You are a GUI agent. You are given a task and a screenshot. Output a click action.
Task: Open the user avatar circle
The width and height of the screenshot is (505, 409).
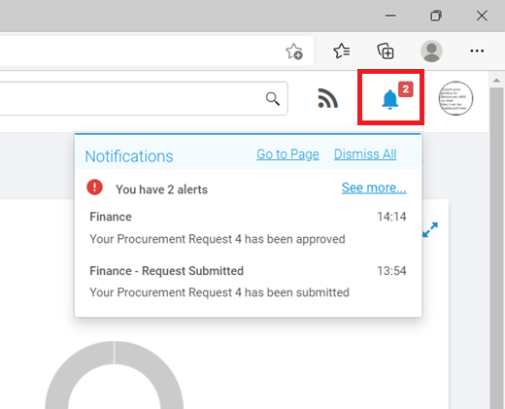point(455,98)
